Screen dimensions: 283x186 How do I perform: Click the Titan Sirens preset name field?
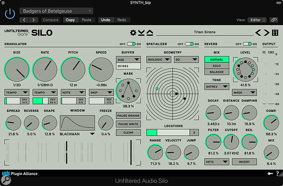[204, 32]
